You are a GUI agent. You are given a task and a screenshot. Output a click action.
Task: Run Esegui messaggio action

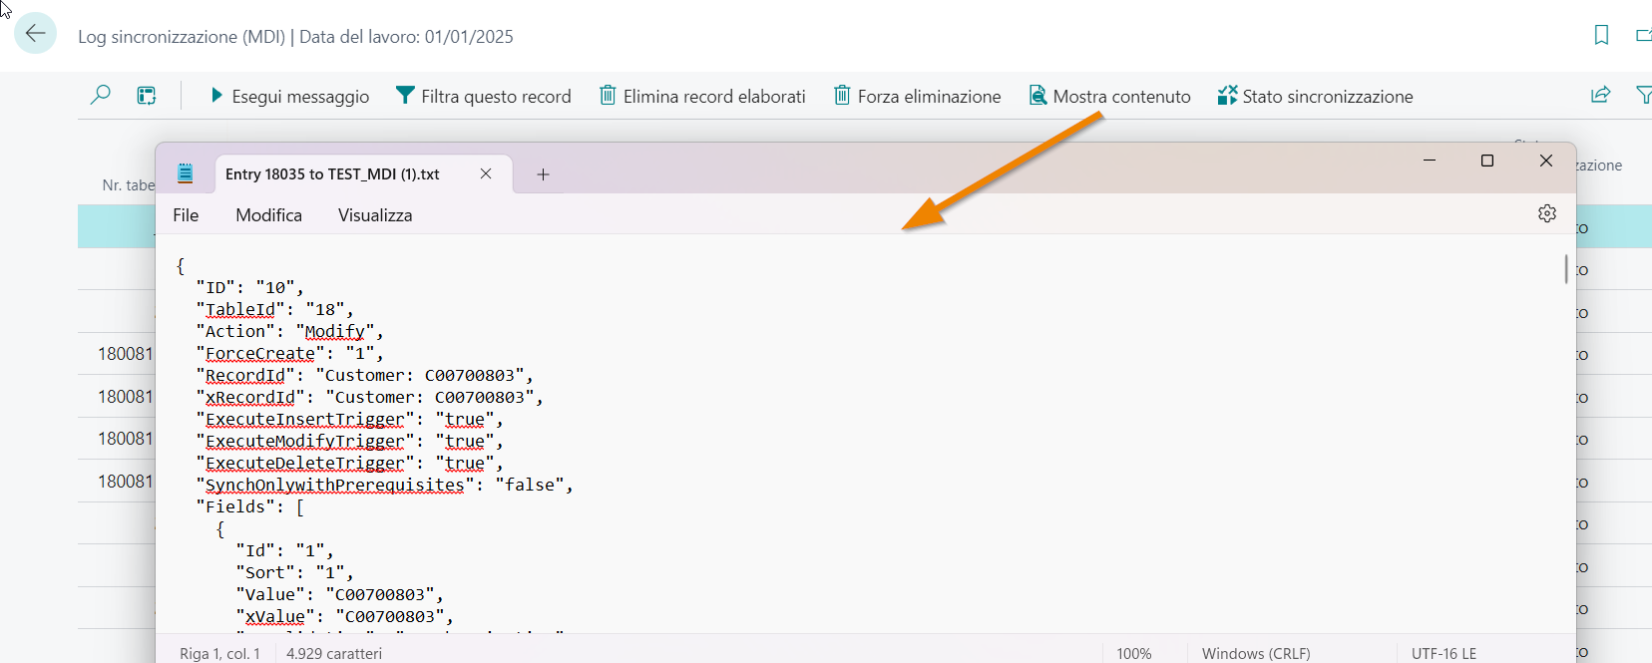tap(289, 96)
